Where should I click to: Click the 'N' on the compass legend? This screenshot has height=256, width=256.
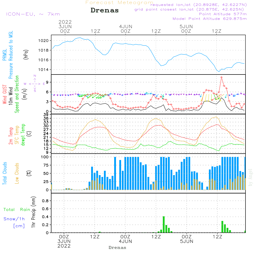[35, 76]
